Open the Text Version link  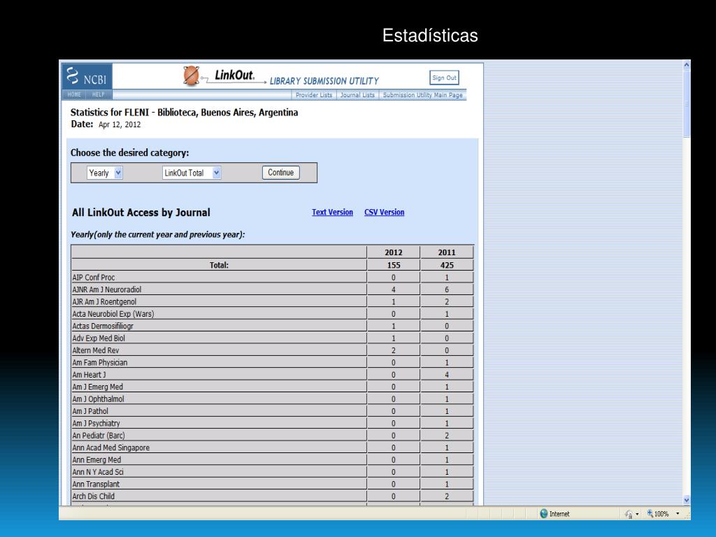click(x=332, y=213)
